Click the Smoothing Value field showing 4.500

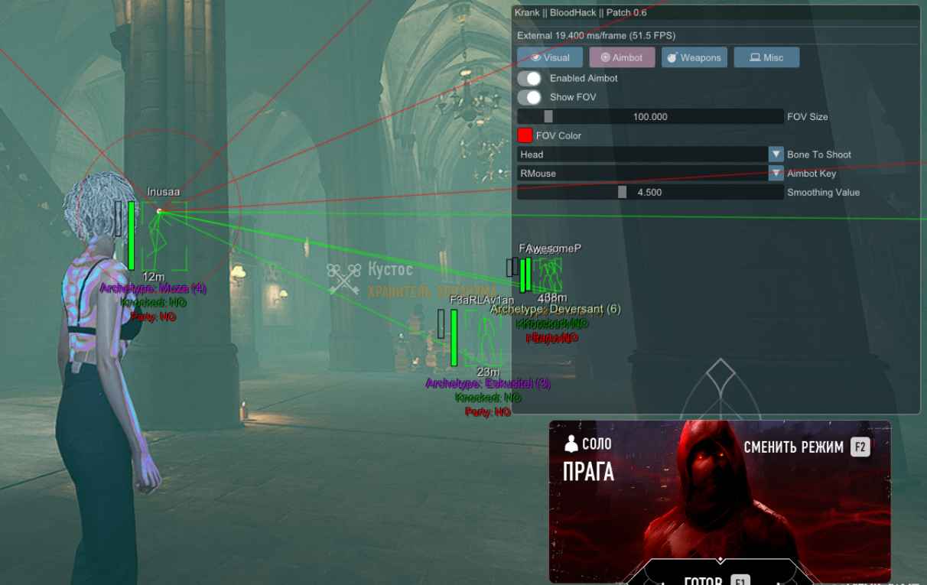(x=649, y=192)
